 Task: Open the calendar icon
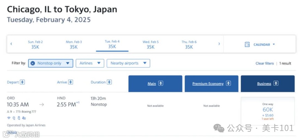(x=247, y=45)
